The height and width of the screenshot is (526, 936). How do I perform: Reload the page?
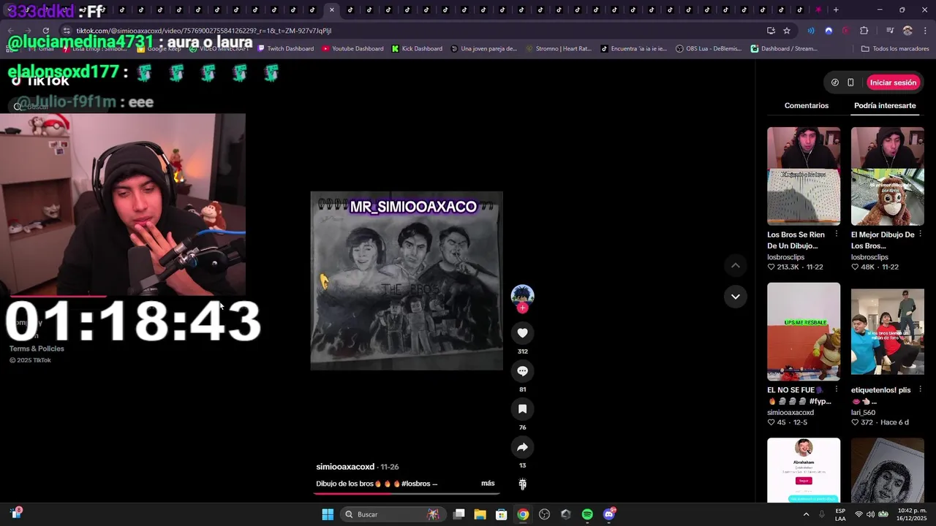click(45, 31)
